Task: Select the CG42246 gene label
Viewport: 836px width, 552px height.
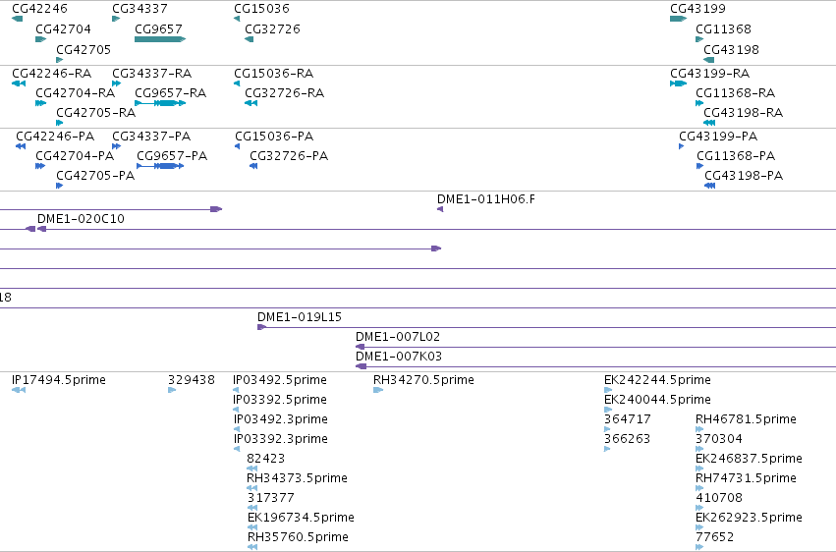Action: [x=39, y=9]
